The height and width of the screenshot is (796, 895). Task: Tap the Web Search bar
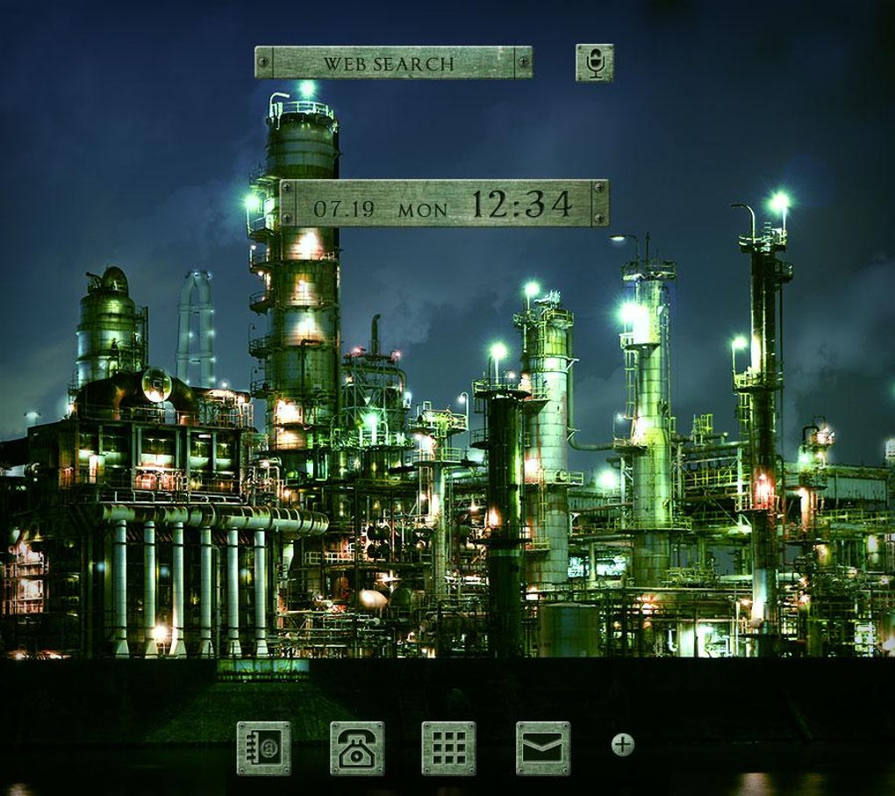pos(393,62)
